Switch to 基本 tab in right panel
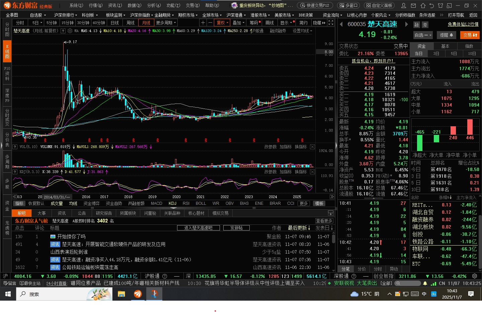Viewport: 482px width, 312px height. tap(445, 46)
